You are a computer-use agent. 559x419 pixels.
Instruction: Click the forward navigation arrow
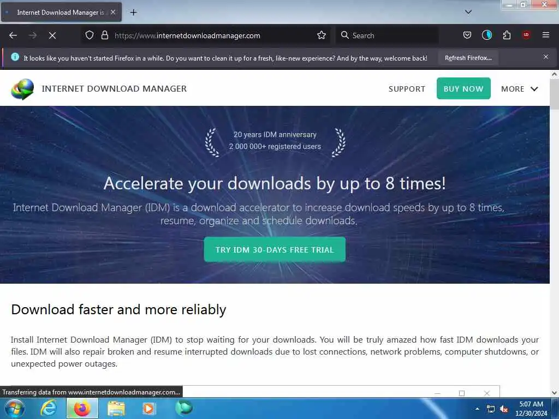(x=33, y=35)
